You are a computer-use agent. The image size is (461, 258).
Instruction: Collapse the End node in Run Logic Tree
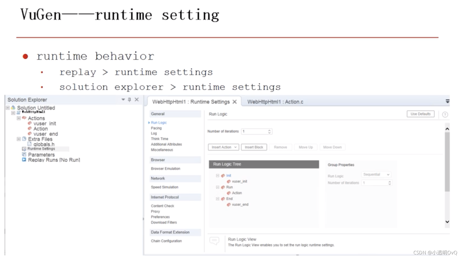tap(217, 199)
